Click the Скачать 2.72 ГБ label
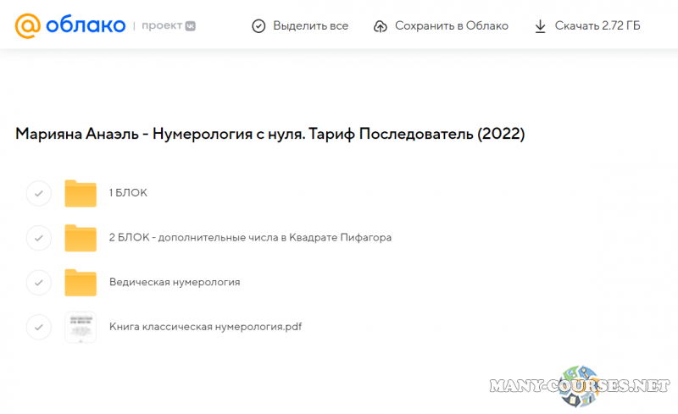 pos(597,26)
